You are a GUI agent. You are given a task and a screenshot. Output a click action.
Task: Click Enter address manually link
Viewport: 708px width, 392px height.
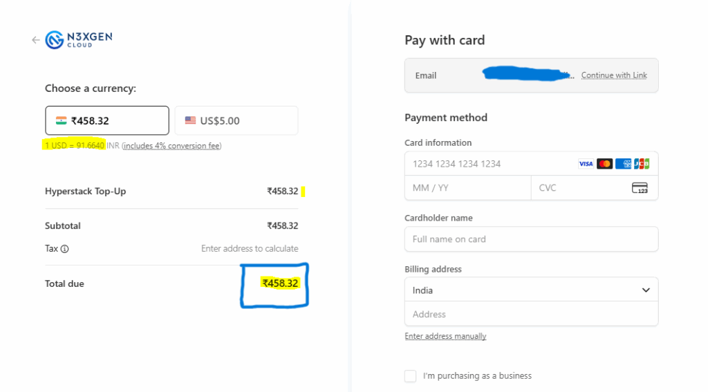(445, 337)
